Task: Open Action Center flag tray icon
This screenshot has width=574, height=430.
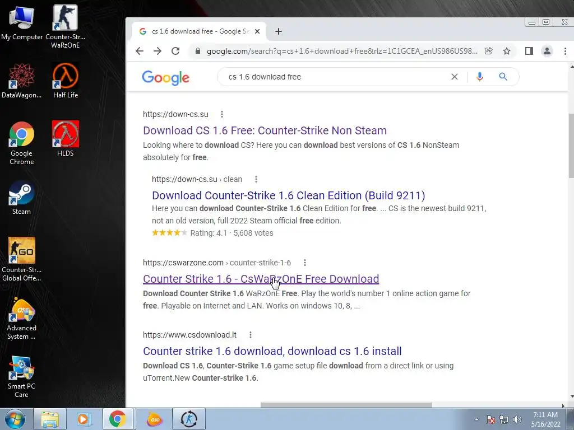Action: [490, 419]
